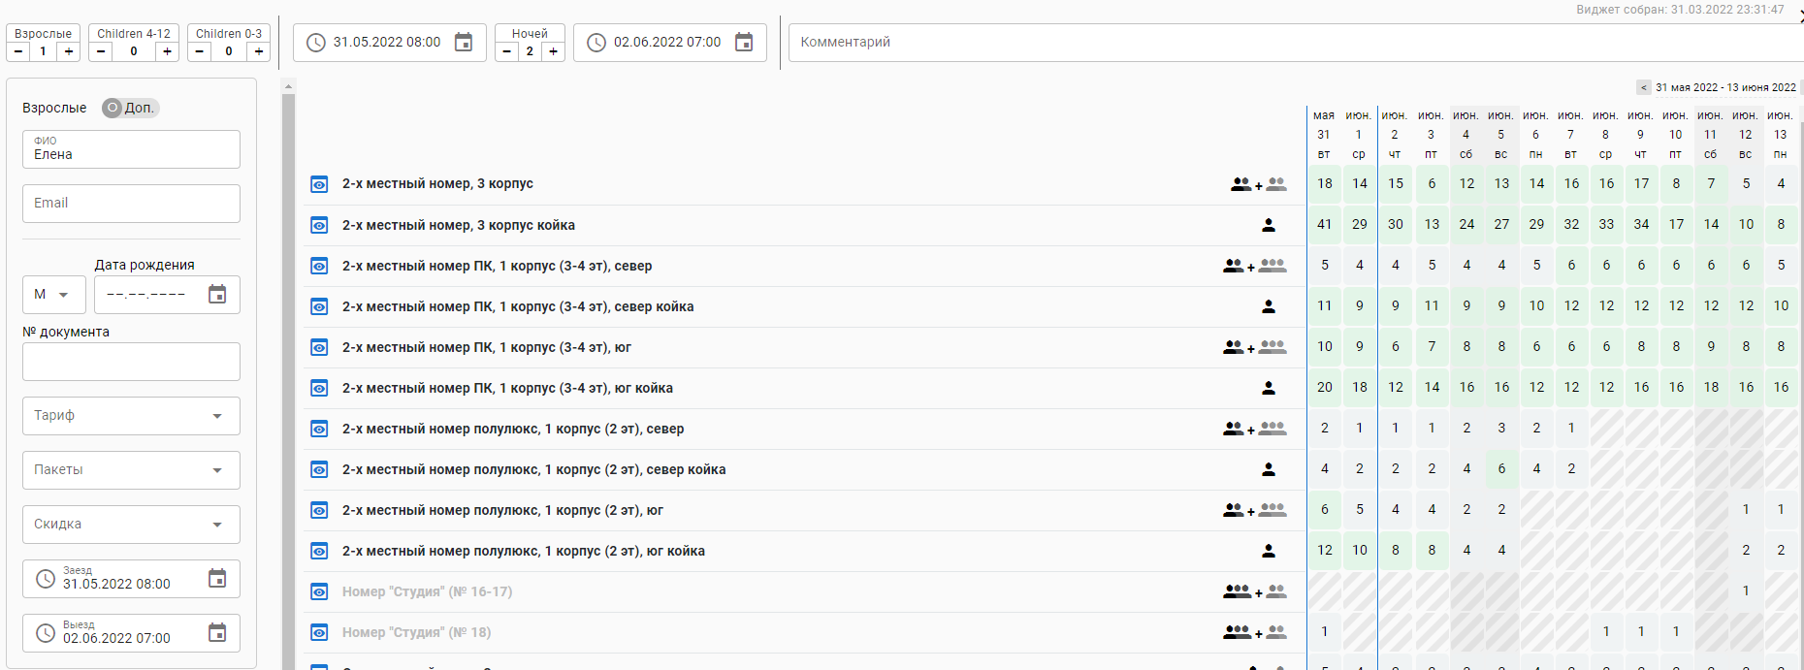Open the Скидка dropdown
Screen dimensions: 1804x670
pyautogui.click(x=131, y=525)
